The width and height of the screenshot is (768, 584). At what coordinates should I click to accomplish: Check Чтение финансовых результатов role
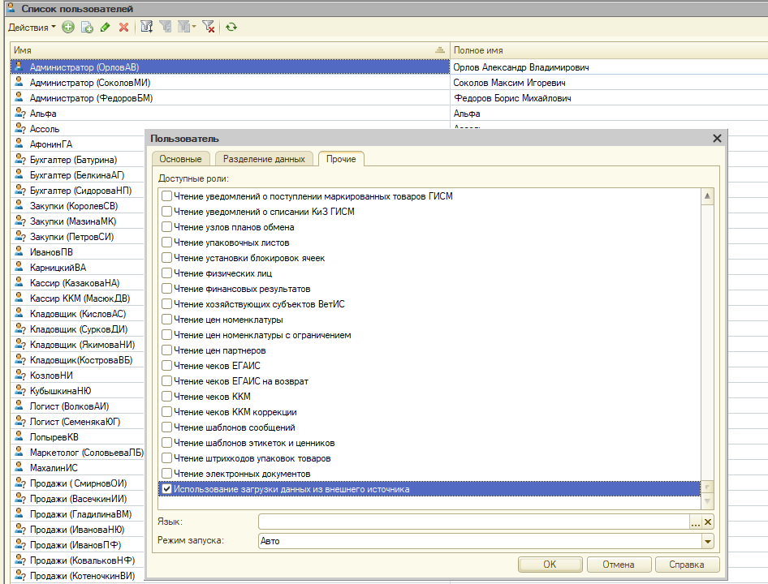coord(166,289)
